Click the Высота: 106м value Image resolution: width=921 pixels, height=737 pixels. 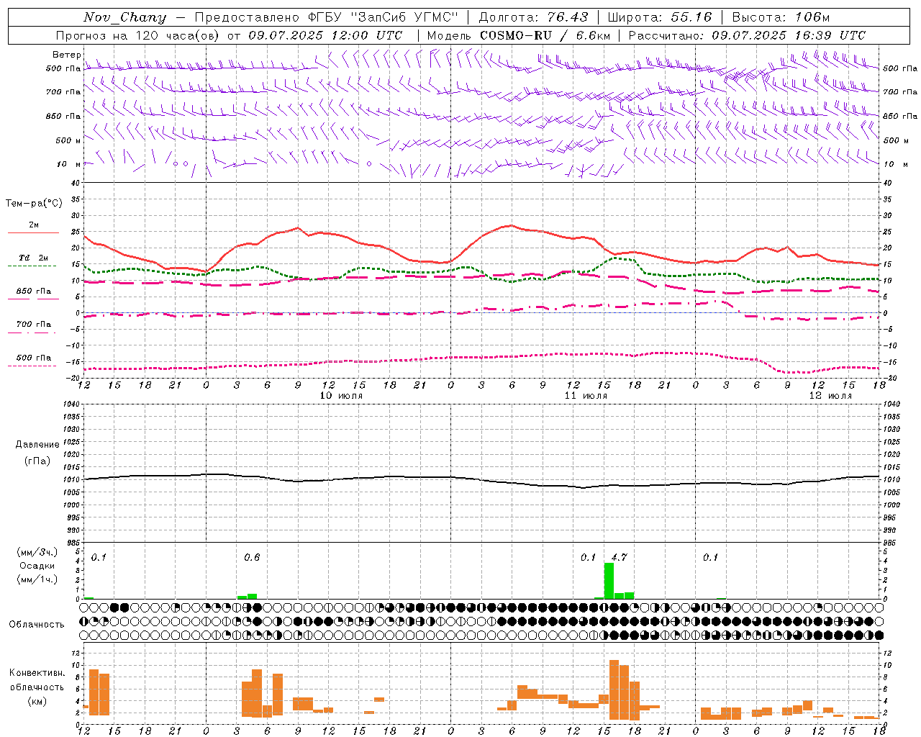pos(781,17)
